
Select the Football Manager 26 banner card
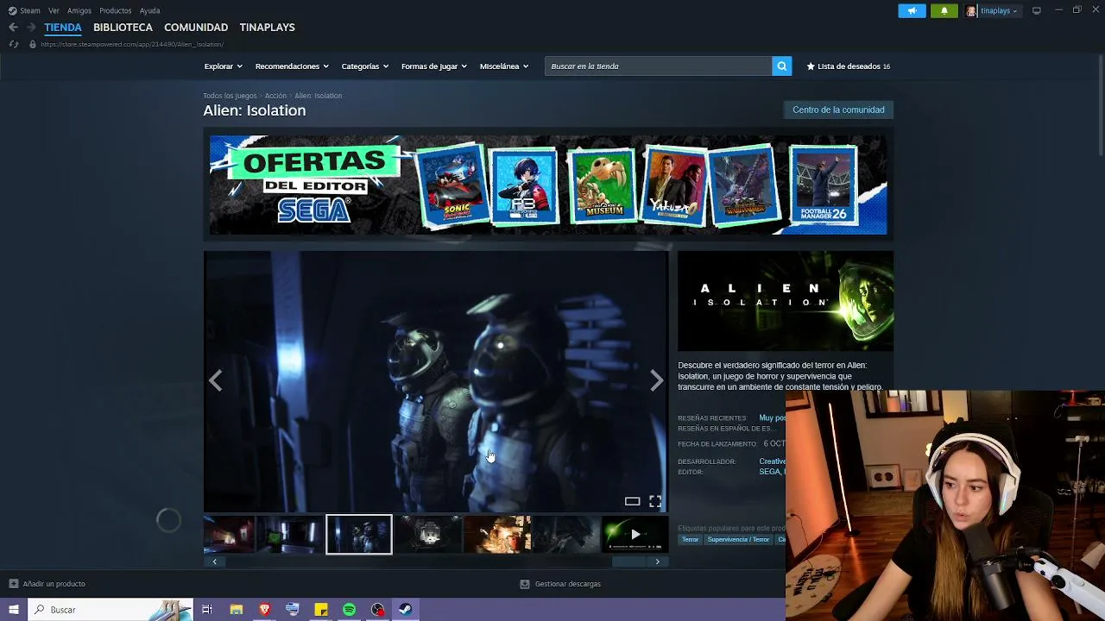[x=824, y=185]
